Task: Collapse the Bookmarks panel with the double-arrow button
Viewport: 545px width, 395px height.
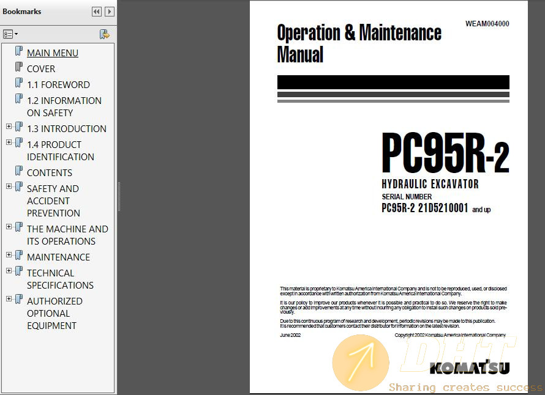Action: 97,12
